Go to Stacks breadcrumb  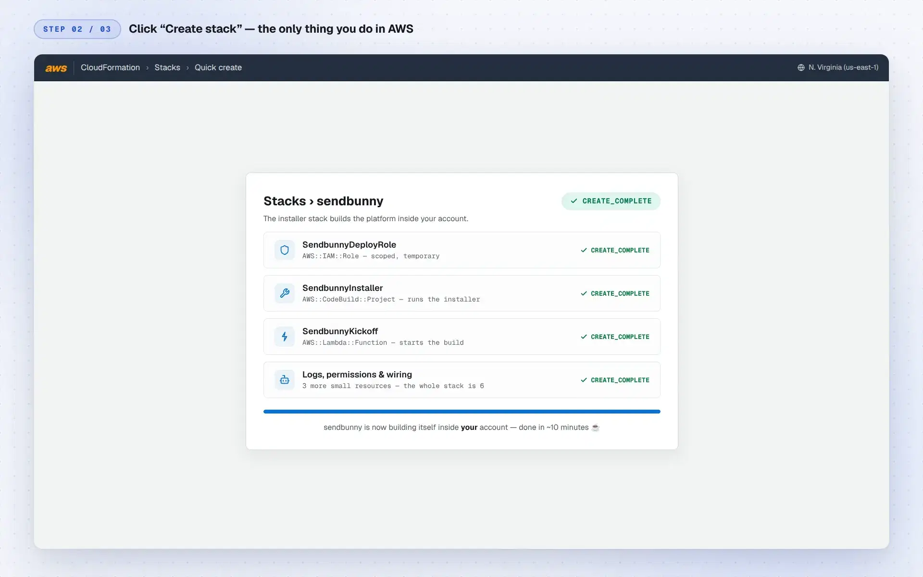(167, 68)
